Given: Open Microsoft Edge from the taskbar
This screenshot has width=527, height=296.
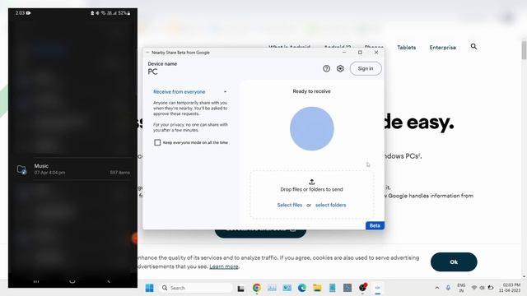Looking at the screenshot, I should pyautogui.click(x=302, y=288).
